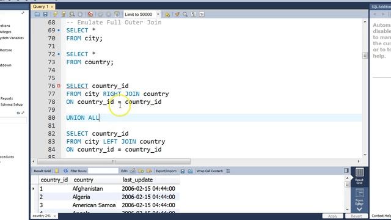Screen dimensions: 391x220
Task: Select the American Samoa cell
Action: point(94,205)
